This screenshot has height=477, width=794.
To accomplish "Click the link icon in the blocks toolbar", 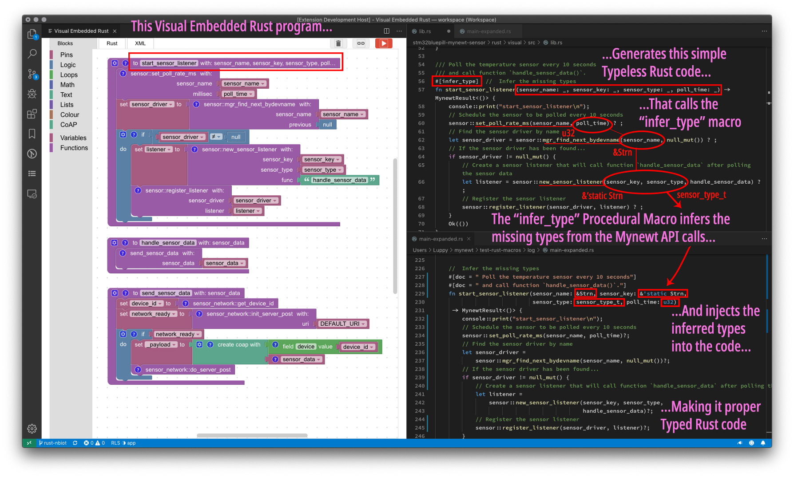I will click(361, 43).
